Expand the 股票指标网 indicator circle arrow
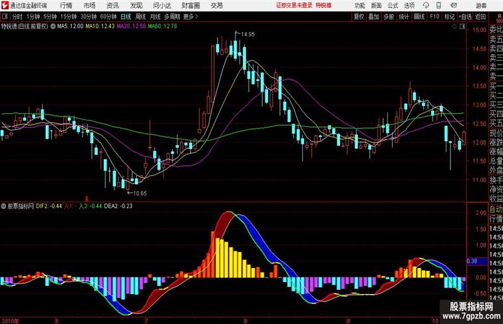 point(3,206)
